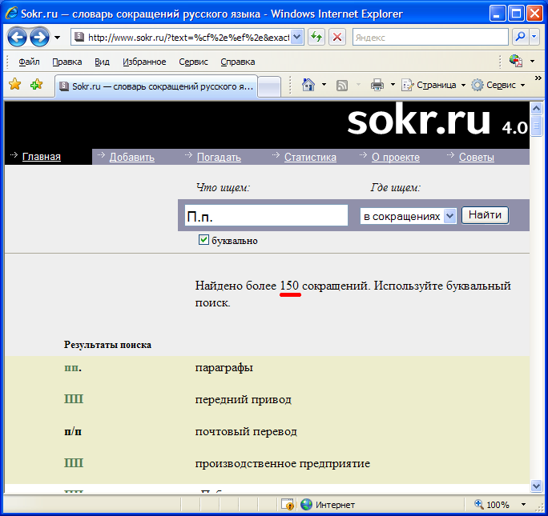Screen dimensions: 548x516
Task: Click ПП abbreviation for производственное предприятие
Action: point(74,463)
